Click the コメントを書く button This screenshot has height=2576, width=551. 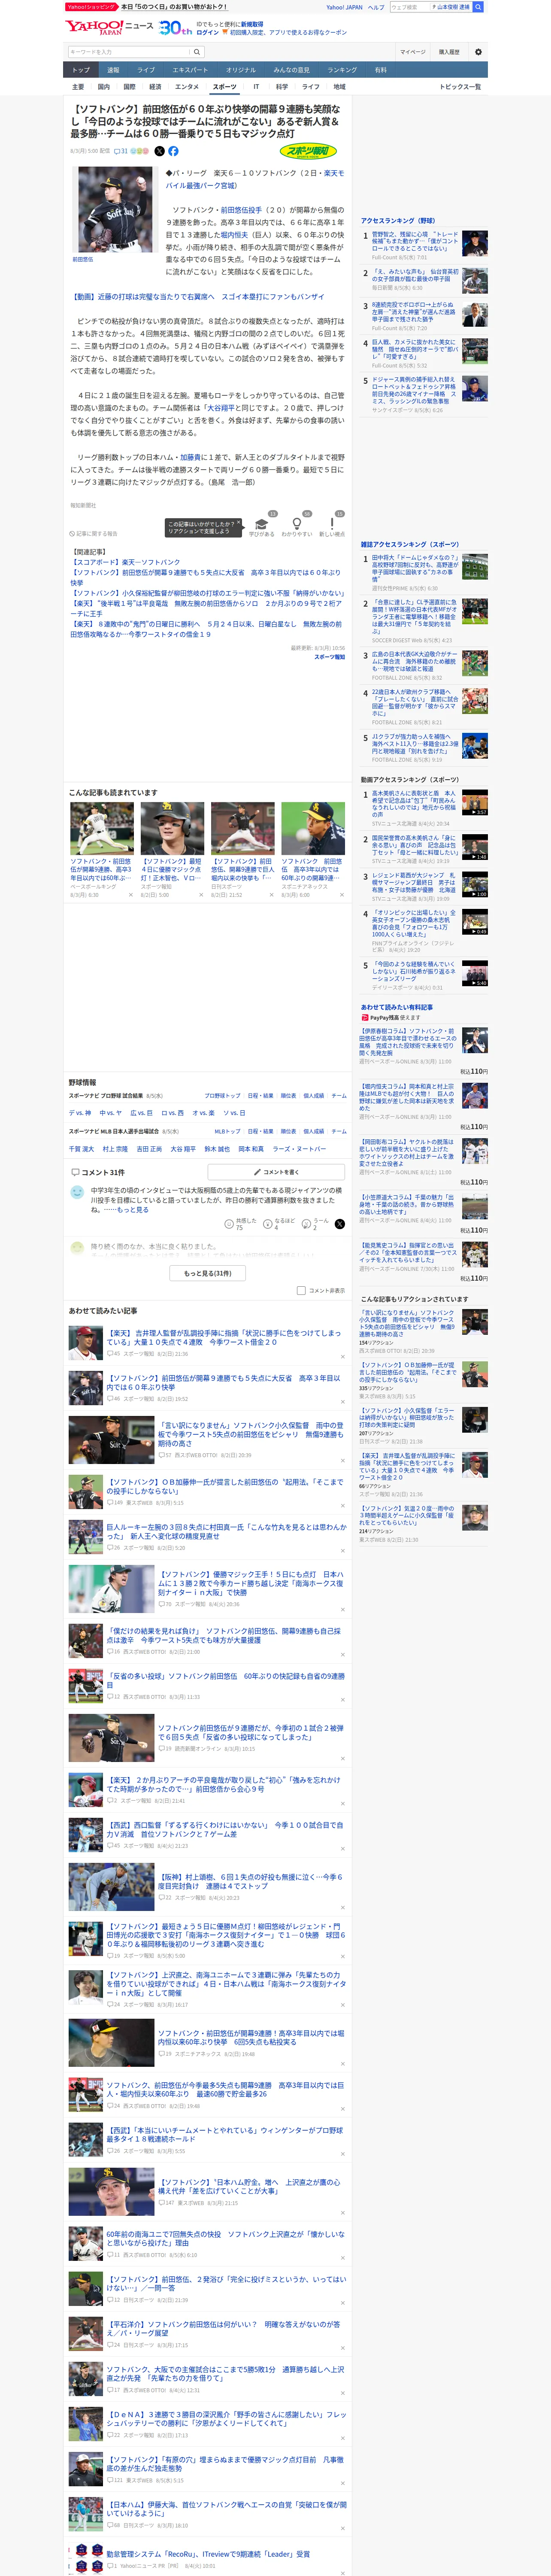coord(277,1172)
